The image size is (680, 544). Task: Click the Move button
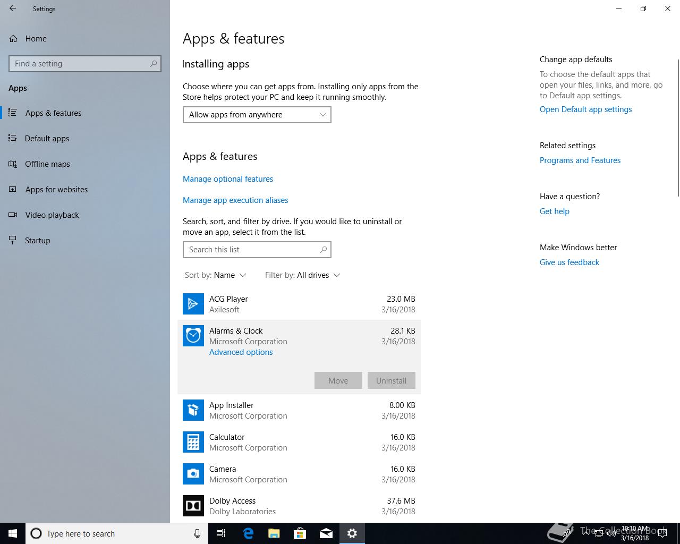click(x=338, y=380)
